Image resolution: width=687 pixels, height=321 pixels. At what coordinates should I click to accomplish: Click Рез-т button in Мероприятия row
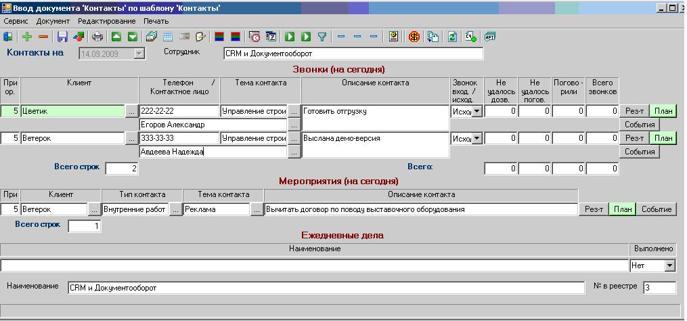click(594, 209)
